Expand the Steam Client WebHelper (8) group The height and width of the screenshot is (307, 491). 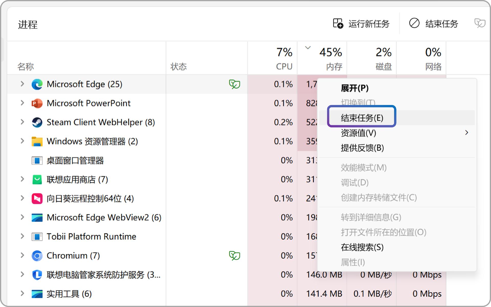pos(22,122)
